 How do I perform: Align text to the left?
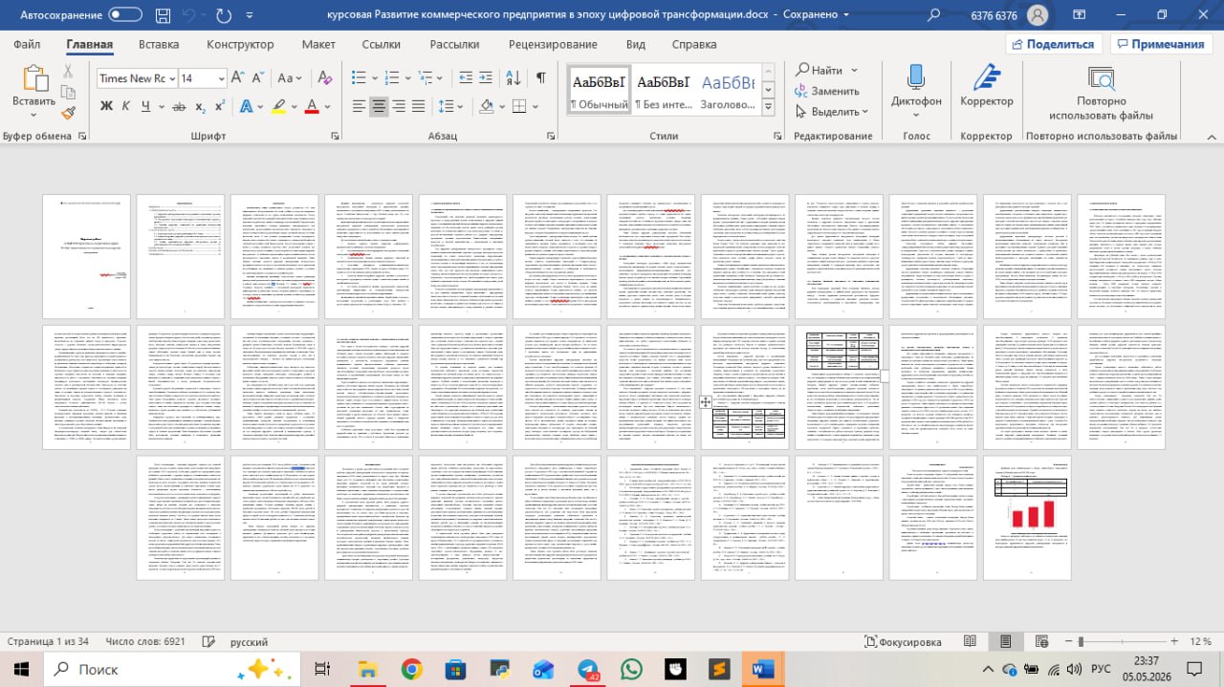click(x=359, y=106)
